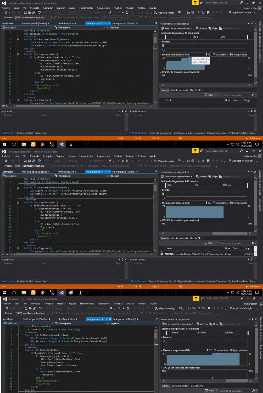Screen dimensions: 263x393
Task: Toggle auto-hide pin of top Automático panel
Action: coord(122,111)
